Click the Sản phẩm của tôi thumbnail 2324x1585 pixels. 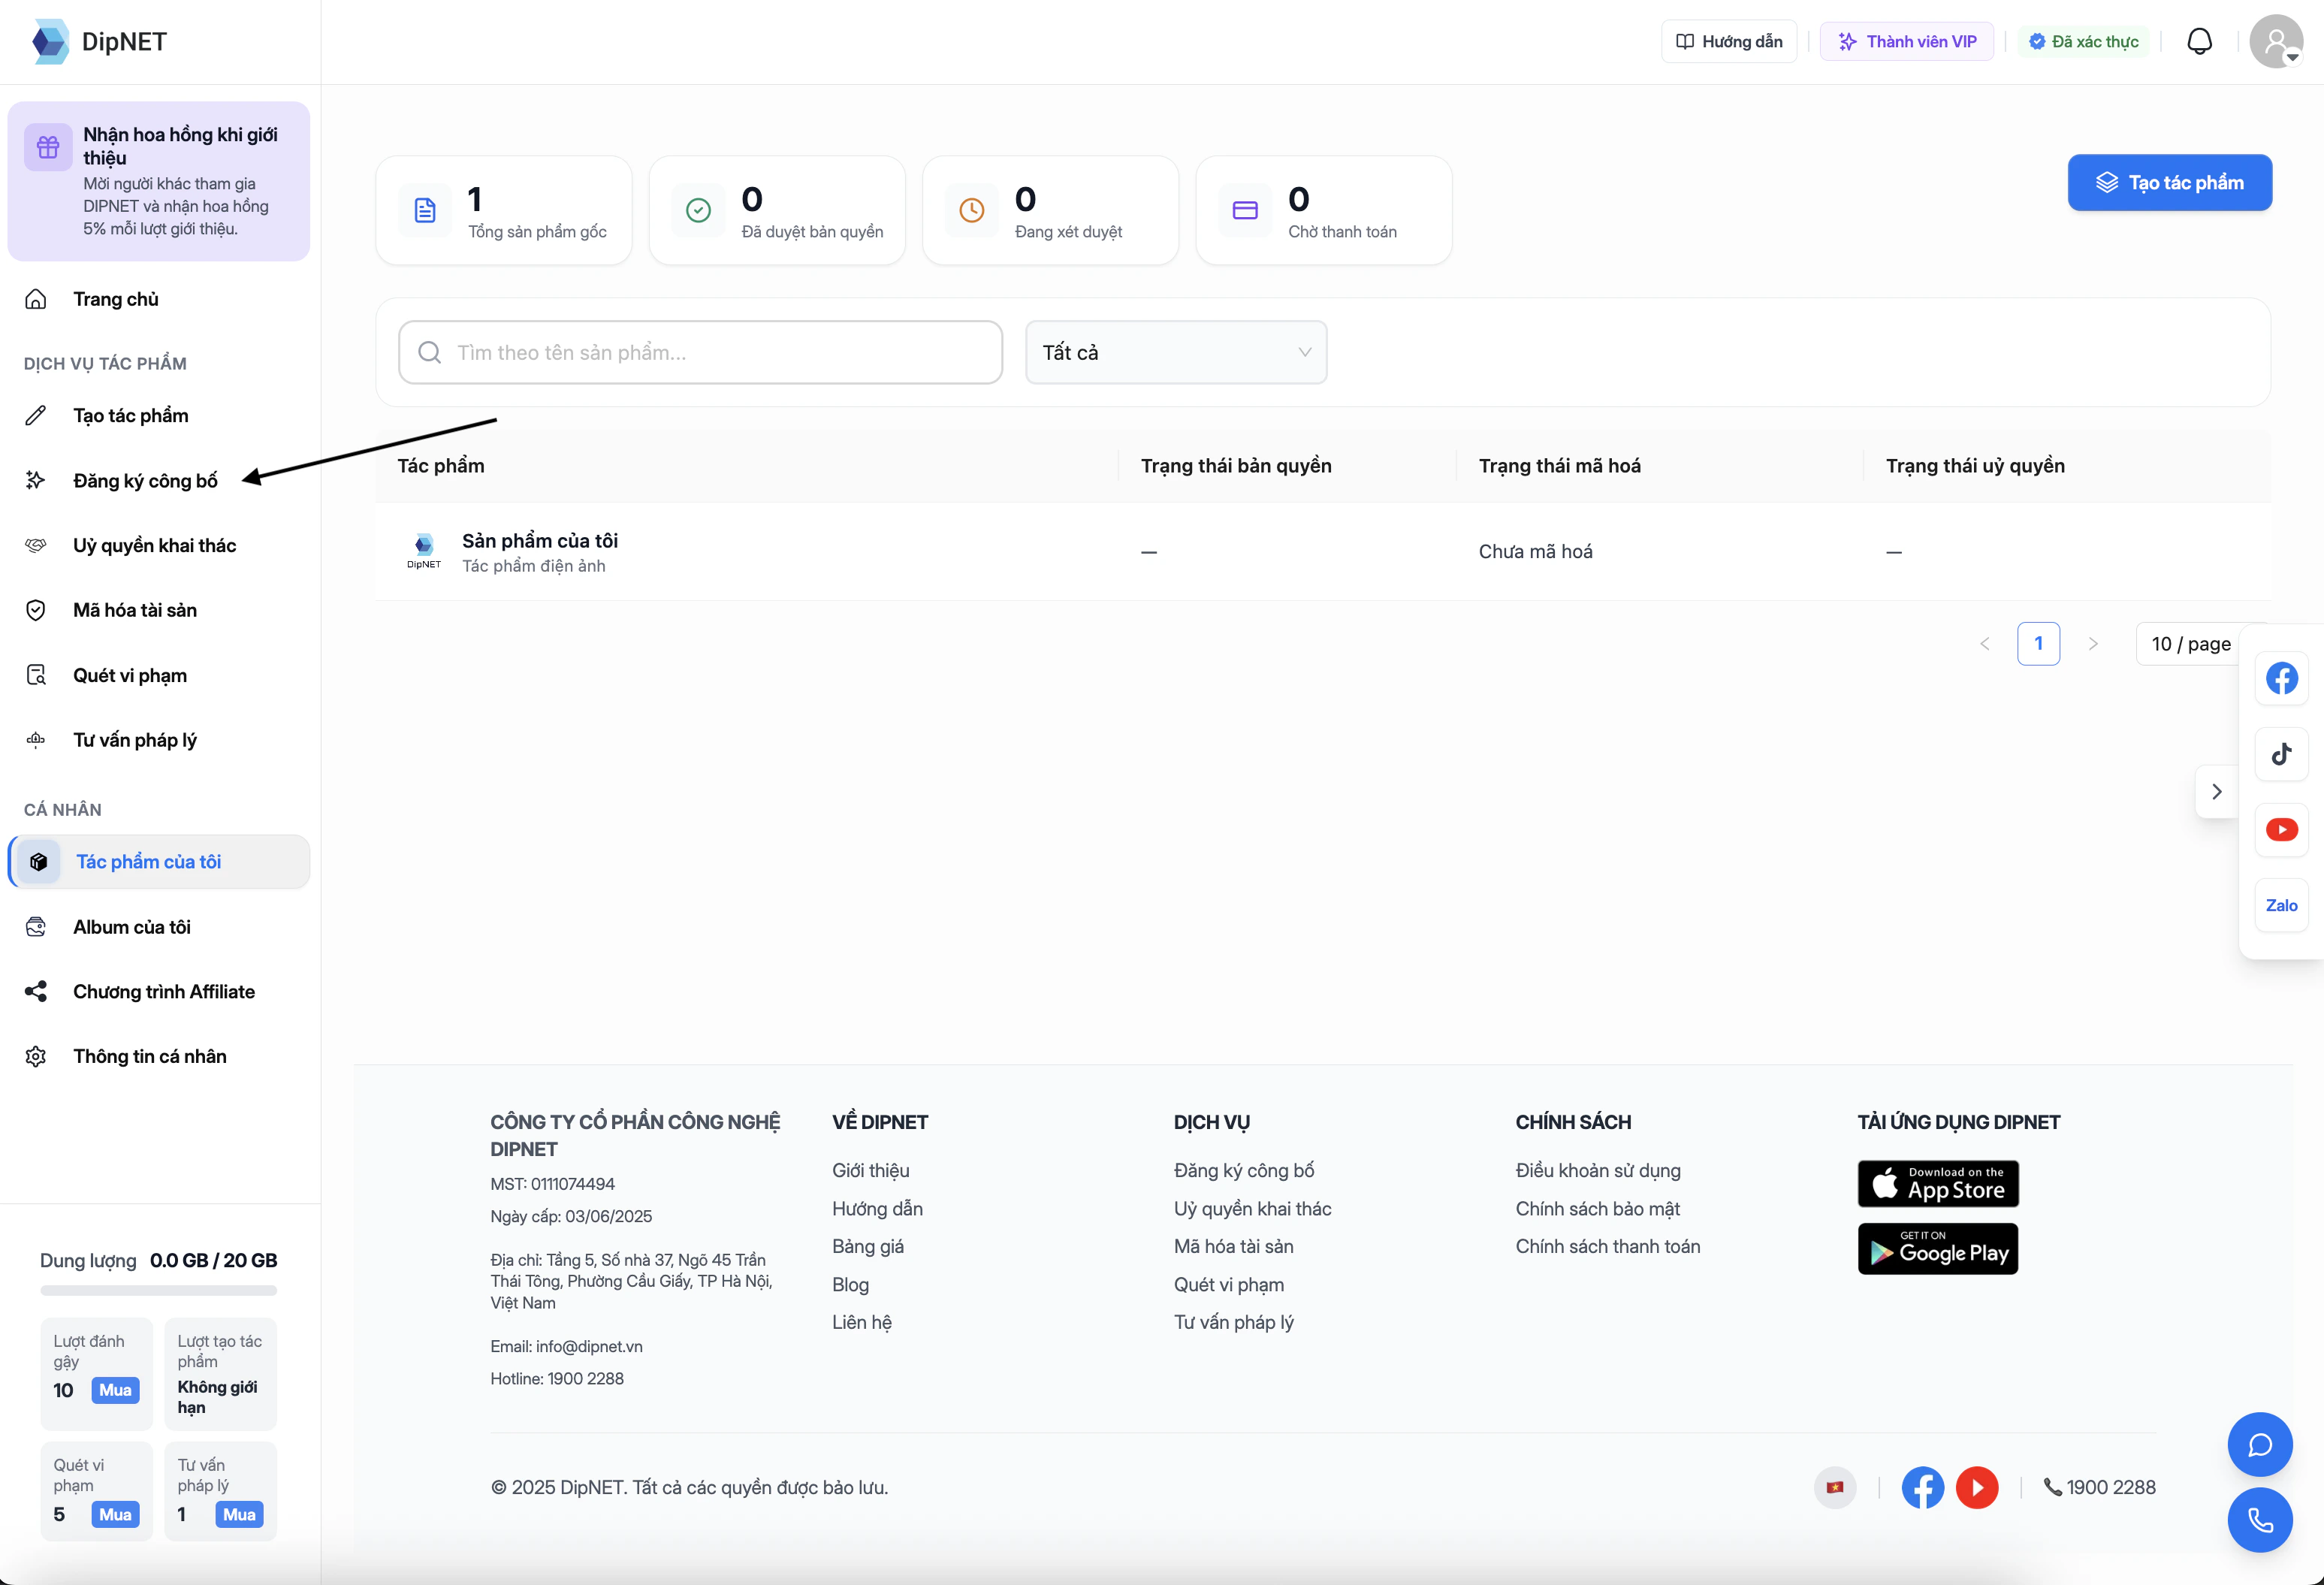pos(424,551)
